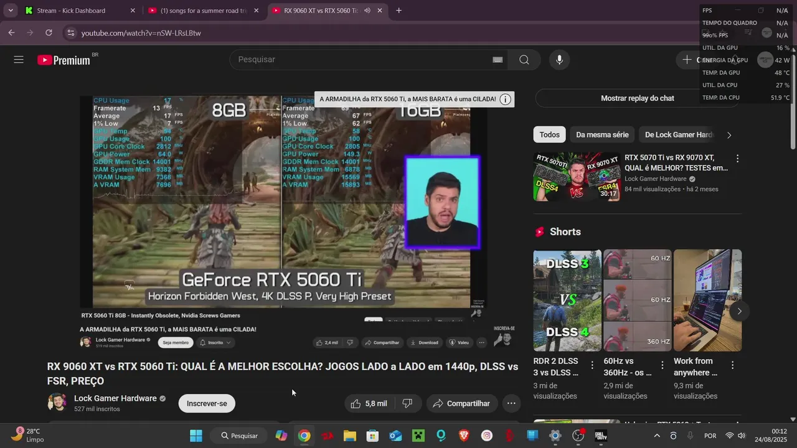Open Settings gear from taskbar
Viewport: 797px width, 448px height.
tap(555, 436)
